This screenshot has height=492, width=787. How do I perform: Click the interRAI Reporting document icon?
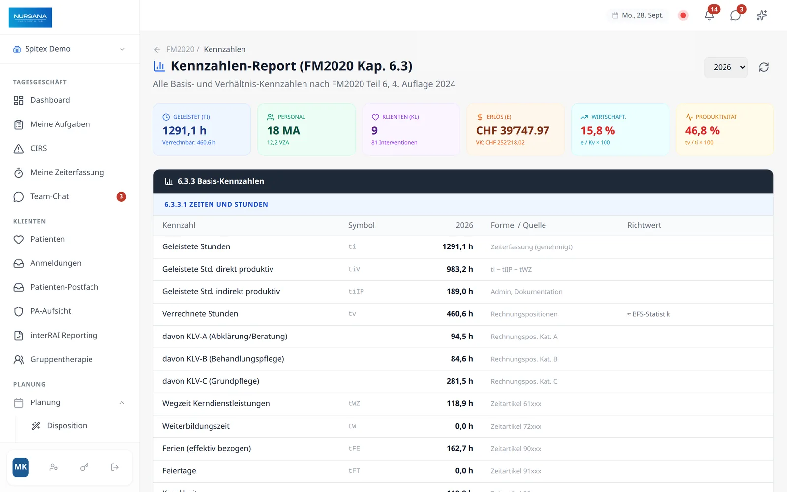pyautogui.click(x=19, y=336)
